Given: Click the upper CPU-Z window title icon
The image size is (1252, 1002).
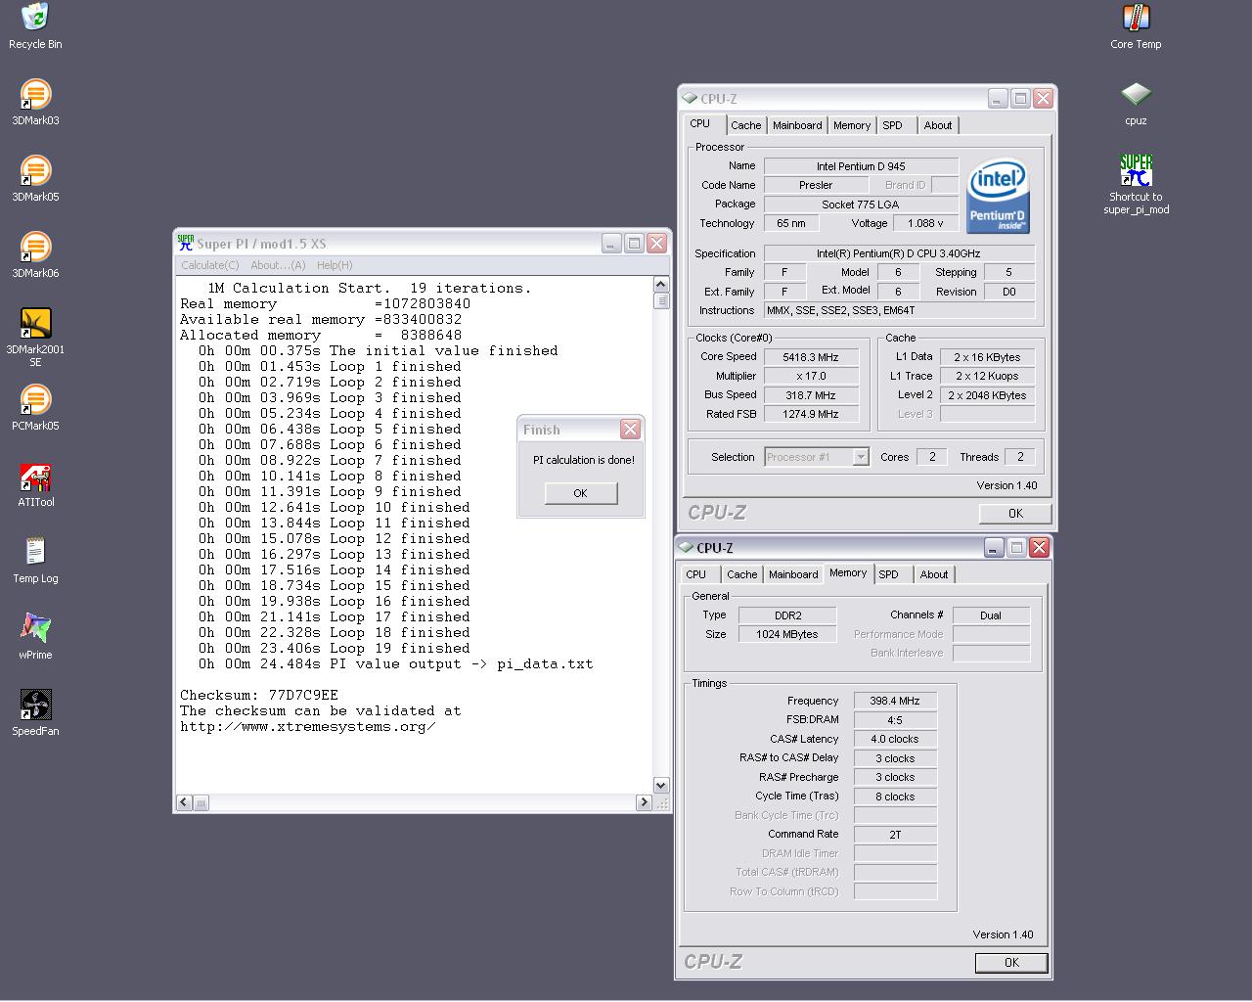Looking at the screenshot, I should click(691, 99).
